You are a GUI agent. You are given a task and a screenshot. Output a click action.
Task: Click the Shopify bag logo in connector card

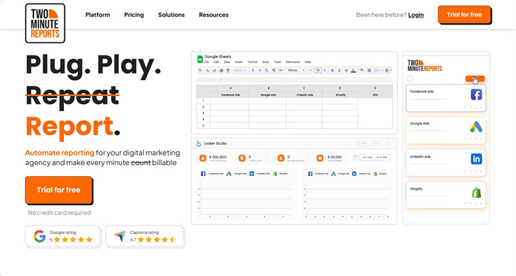[476, 192]
